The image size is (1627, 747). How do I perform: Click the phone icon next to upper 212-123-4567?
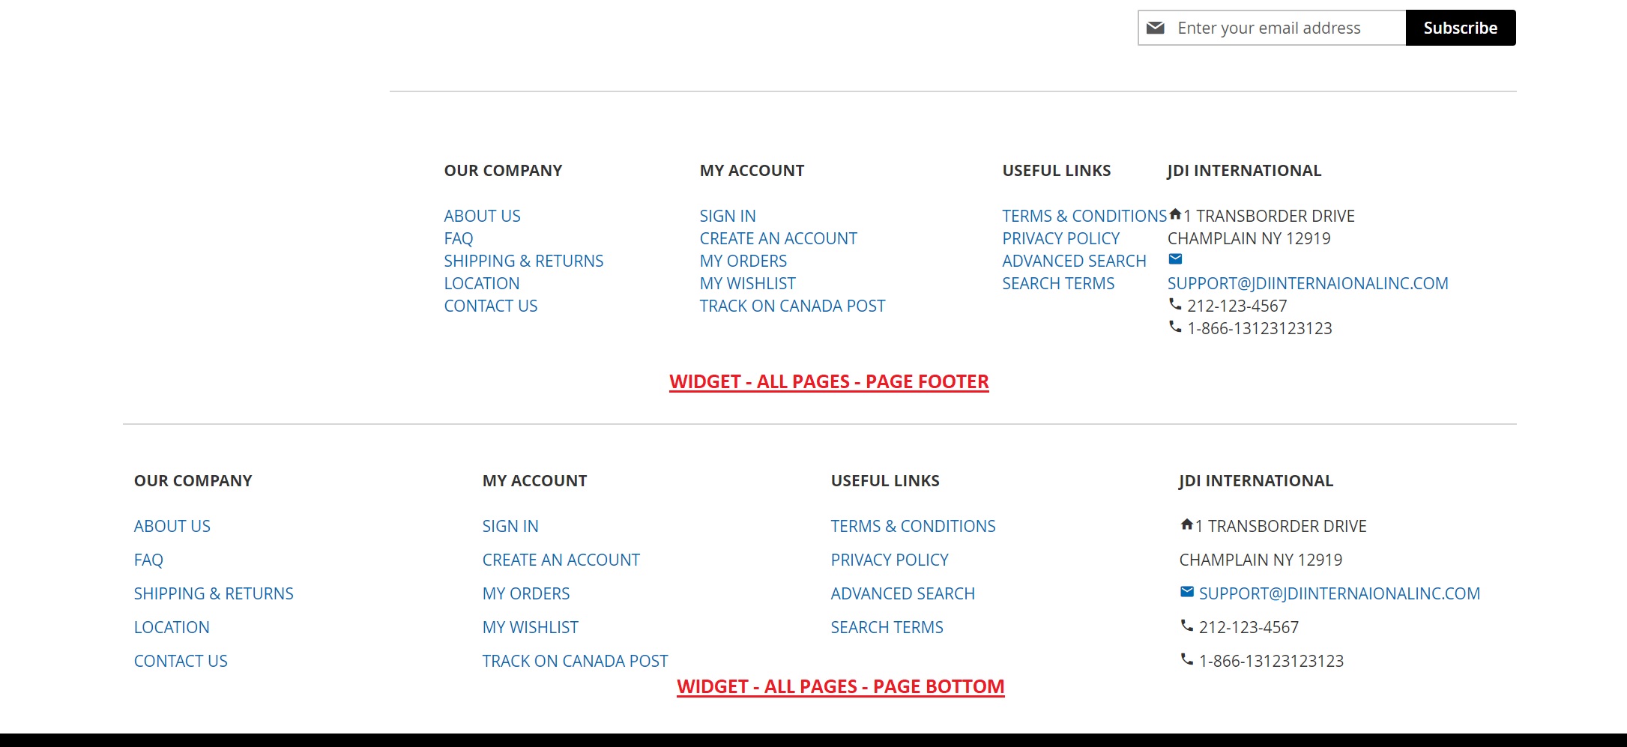point(1175,304)
